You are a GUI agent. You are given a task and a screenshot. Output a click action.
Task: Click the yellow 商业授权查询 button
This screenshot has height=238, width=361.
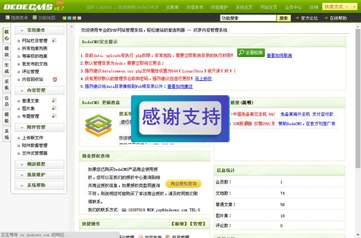point(183,184)
